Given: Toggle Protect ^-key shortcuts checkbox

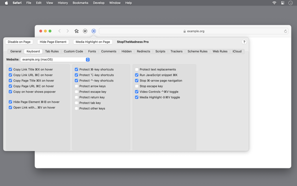Looking at the screenshot, I should [x=76, y=81].
